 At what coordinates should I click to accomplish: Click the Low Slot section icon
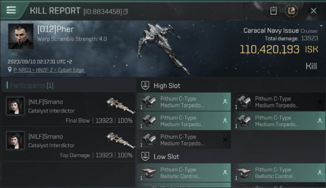point(145,157)
